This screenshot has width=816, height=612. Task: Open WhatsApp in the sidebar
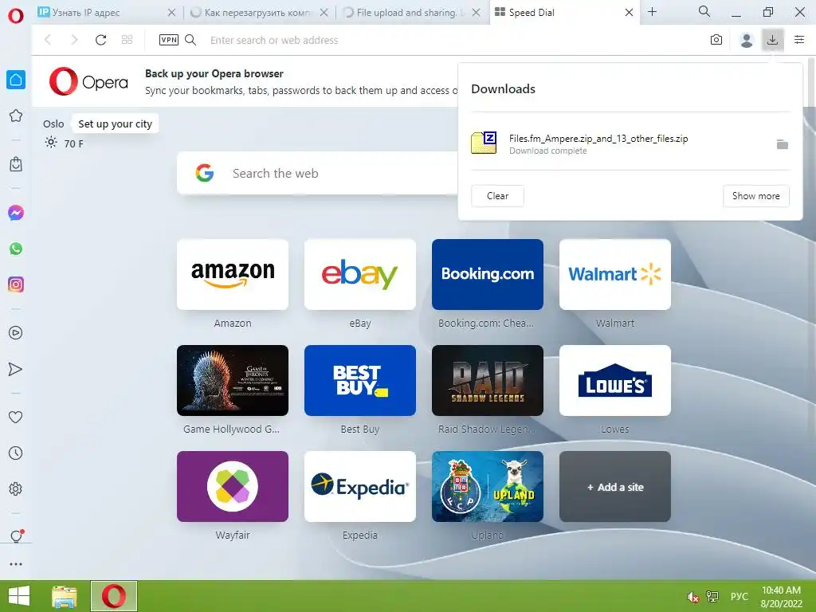pos(16,249)
